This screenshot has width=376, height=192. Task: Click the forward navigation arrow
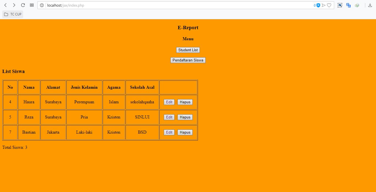coord(14,5)
